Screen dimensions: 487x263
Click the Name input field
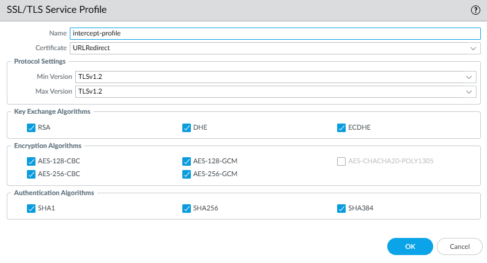tap(275, 34)
